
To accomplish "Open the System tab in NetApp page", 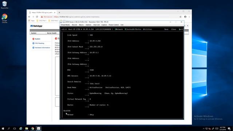I will (x=34, y=33).
